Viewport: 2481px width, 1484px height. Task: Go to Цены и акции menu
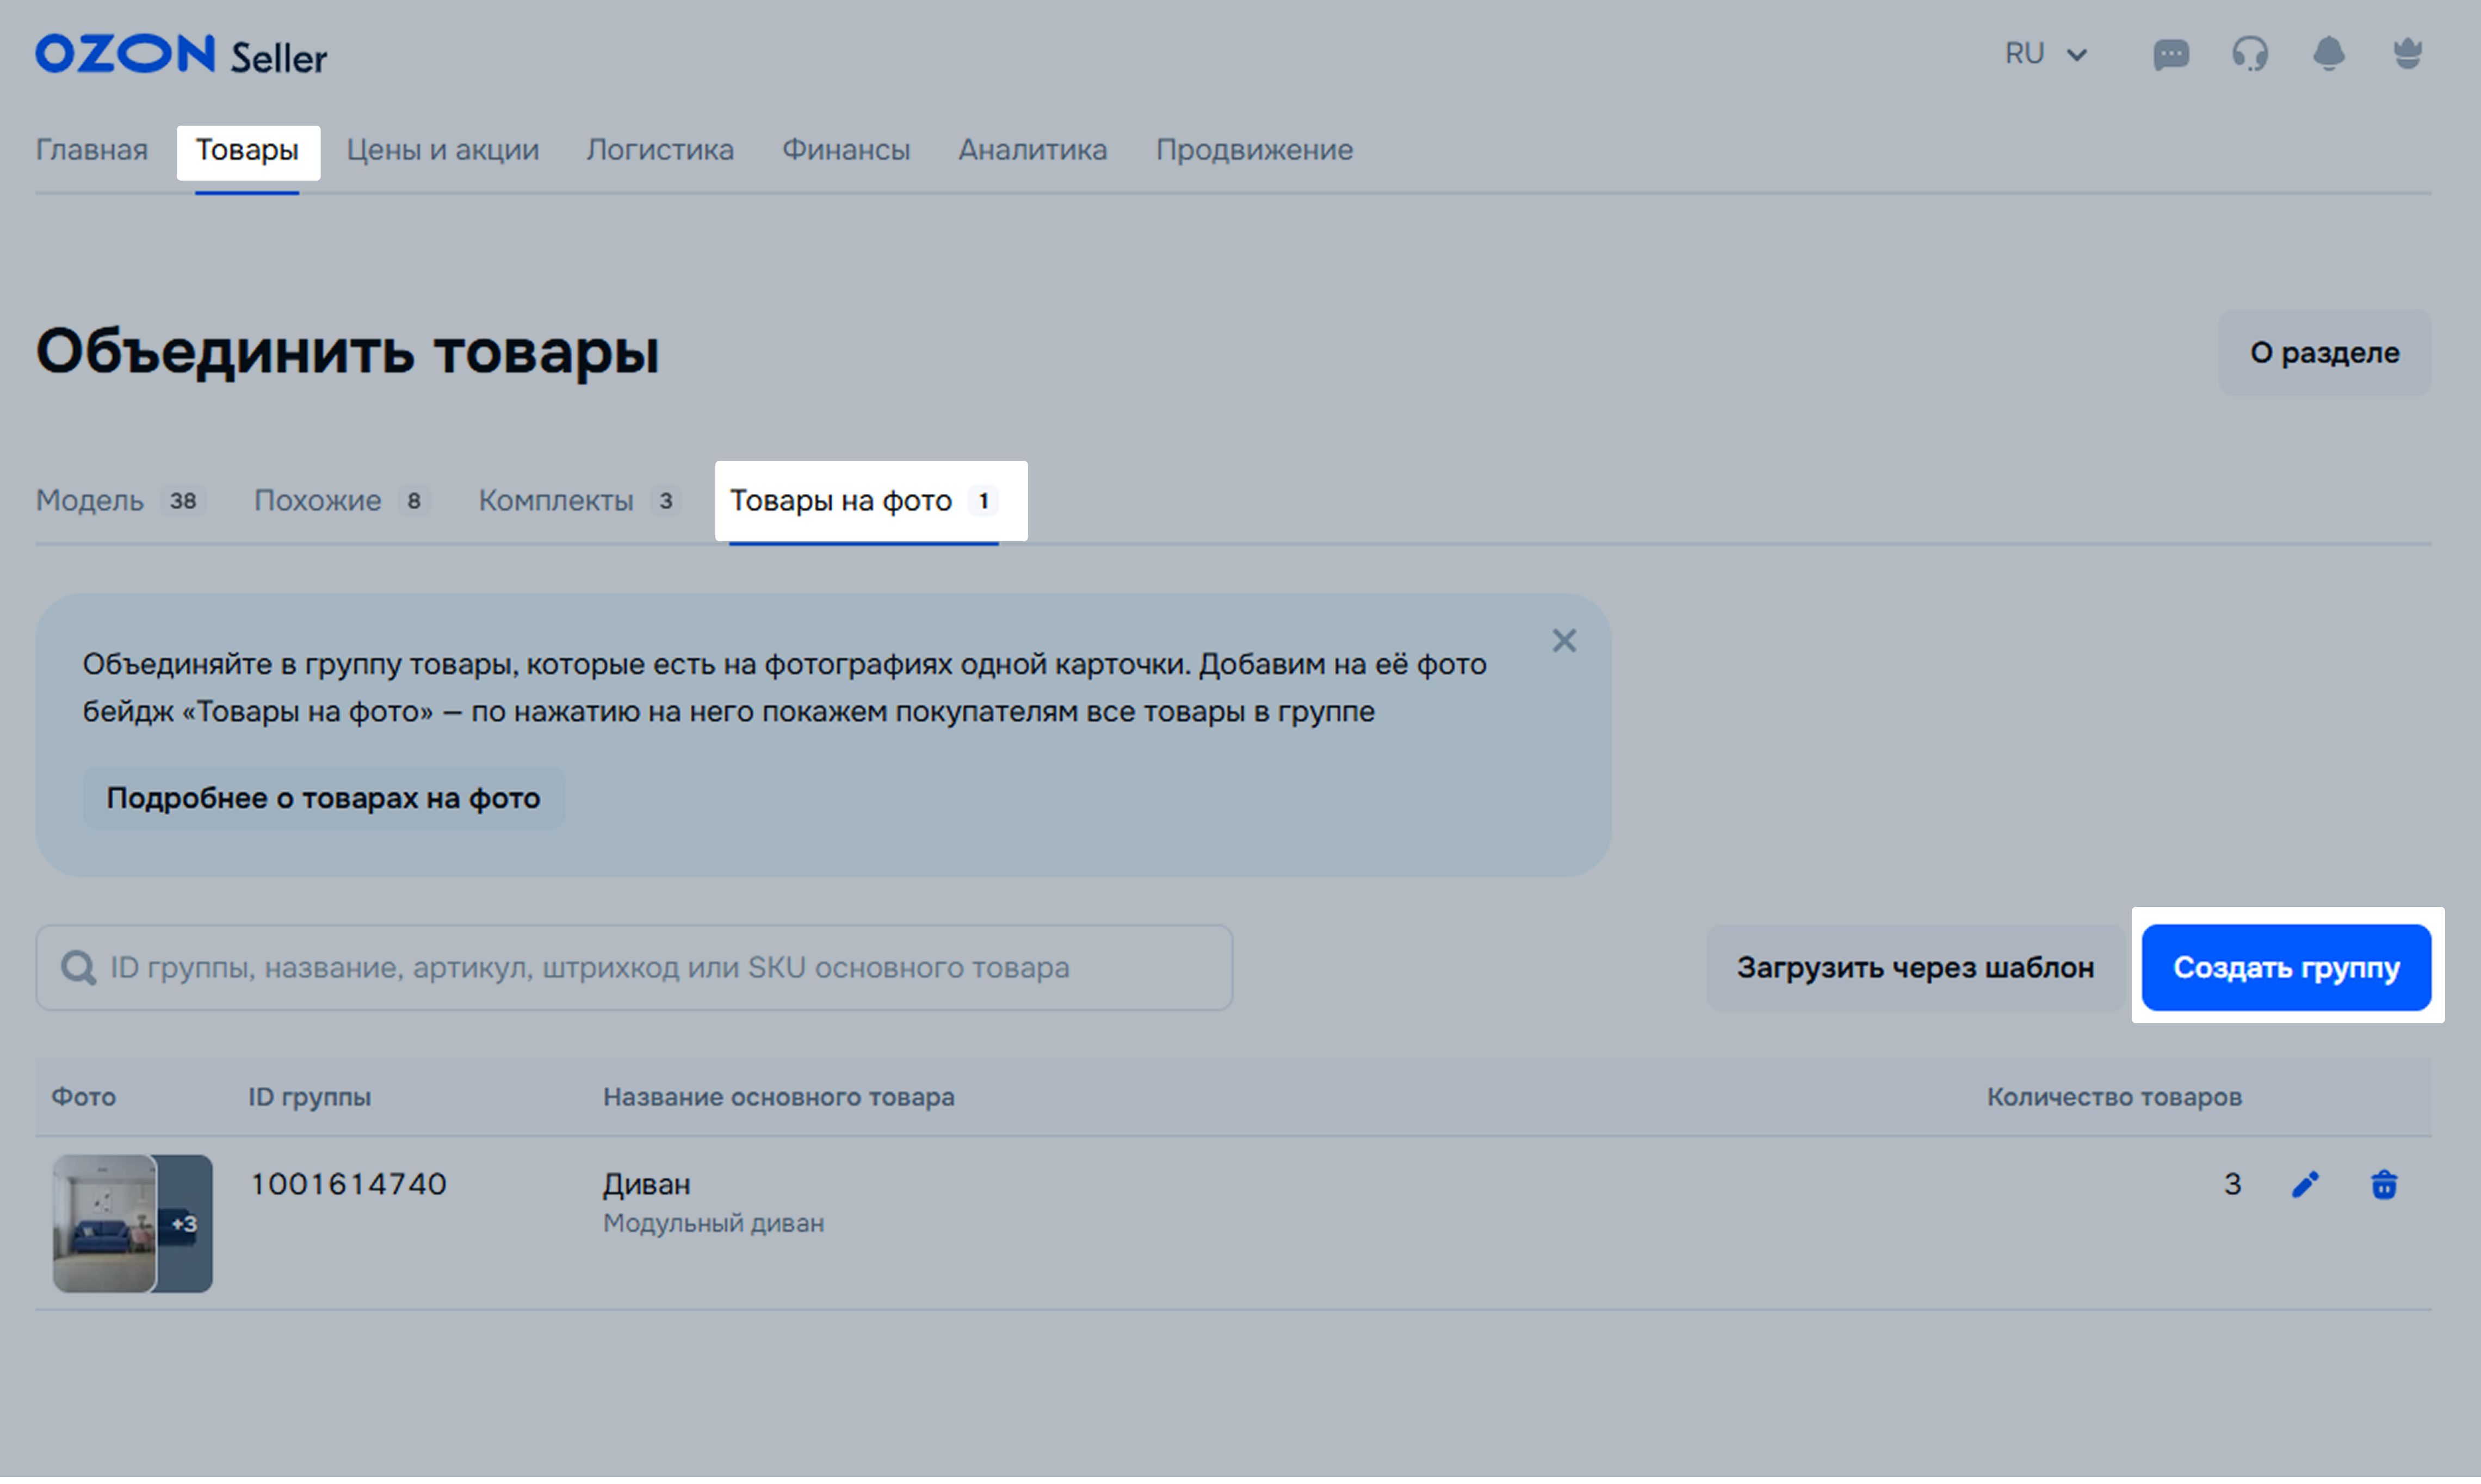coord(442,150)
